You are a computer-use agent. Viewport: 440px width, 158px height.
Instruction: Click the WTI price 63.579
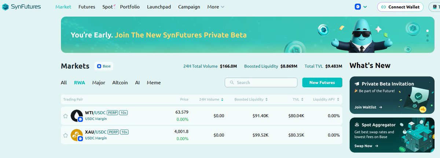182,112
